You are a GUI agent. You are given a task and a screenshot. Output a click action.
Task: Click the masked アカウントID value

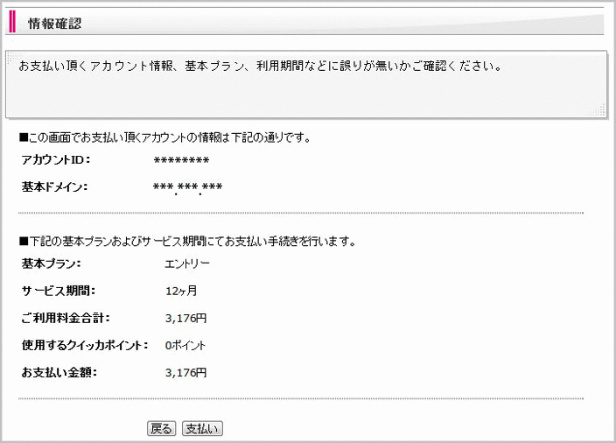click(x=181, y=160)
